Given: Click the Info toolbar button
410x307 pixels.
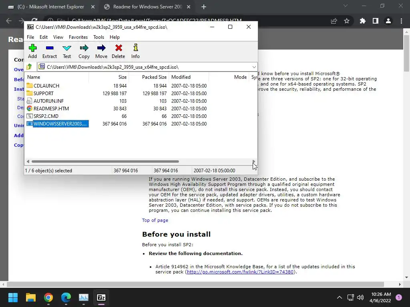Looking at the screenshot, I should tap(135, 52).
